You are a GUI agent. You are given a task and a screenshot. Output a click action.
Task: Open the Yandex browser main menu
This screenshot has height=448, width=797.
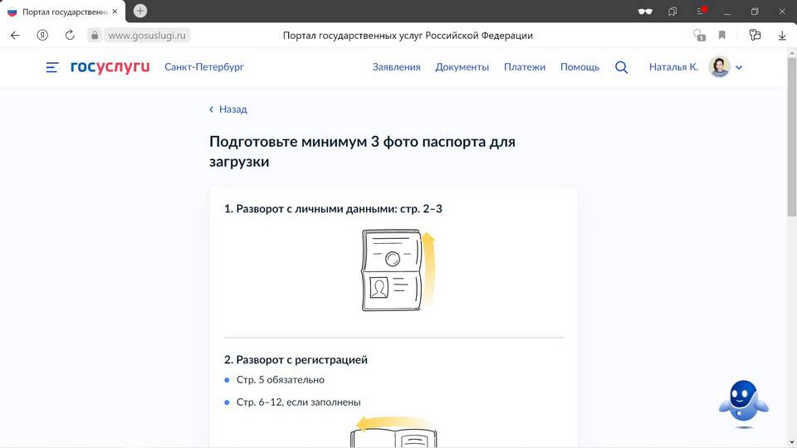point(701,12)
